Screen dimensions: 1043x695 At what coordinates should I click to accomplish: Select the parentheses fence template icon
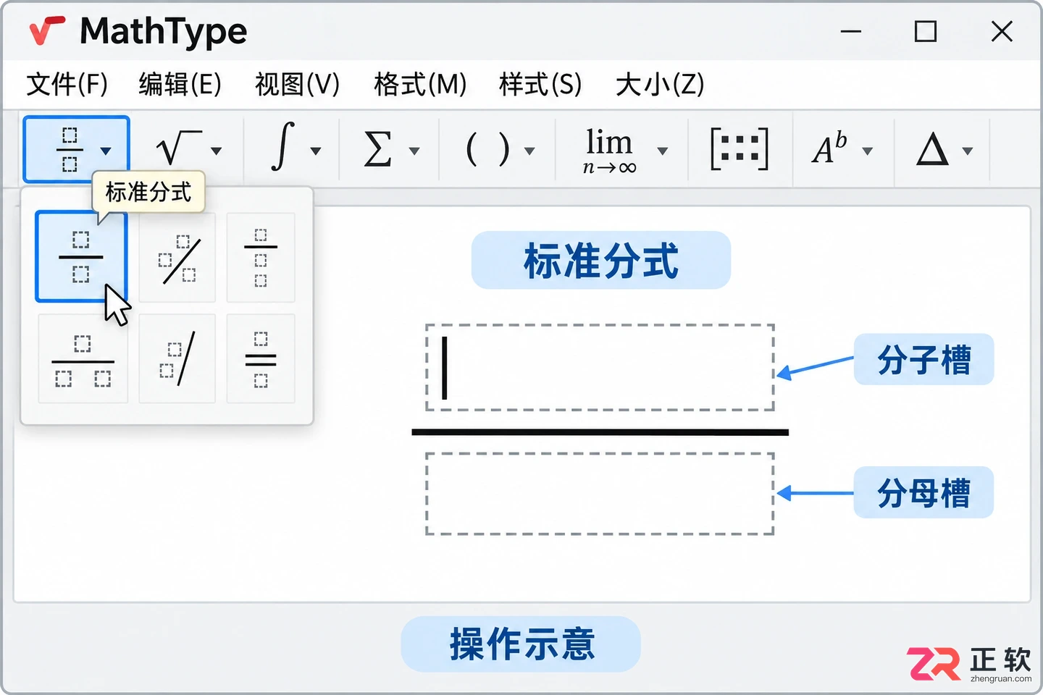(x=487, y=150)
